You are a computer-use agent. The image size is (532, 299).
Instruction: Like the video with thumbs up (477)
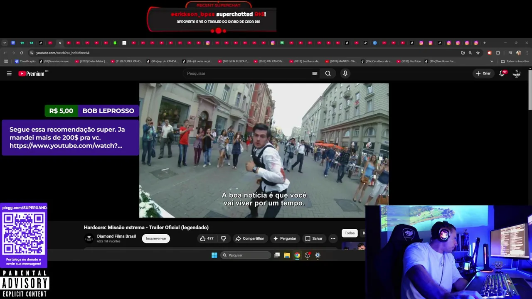coord(207,238)
